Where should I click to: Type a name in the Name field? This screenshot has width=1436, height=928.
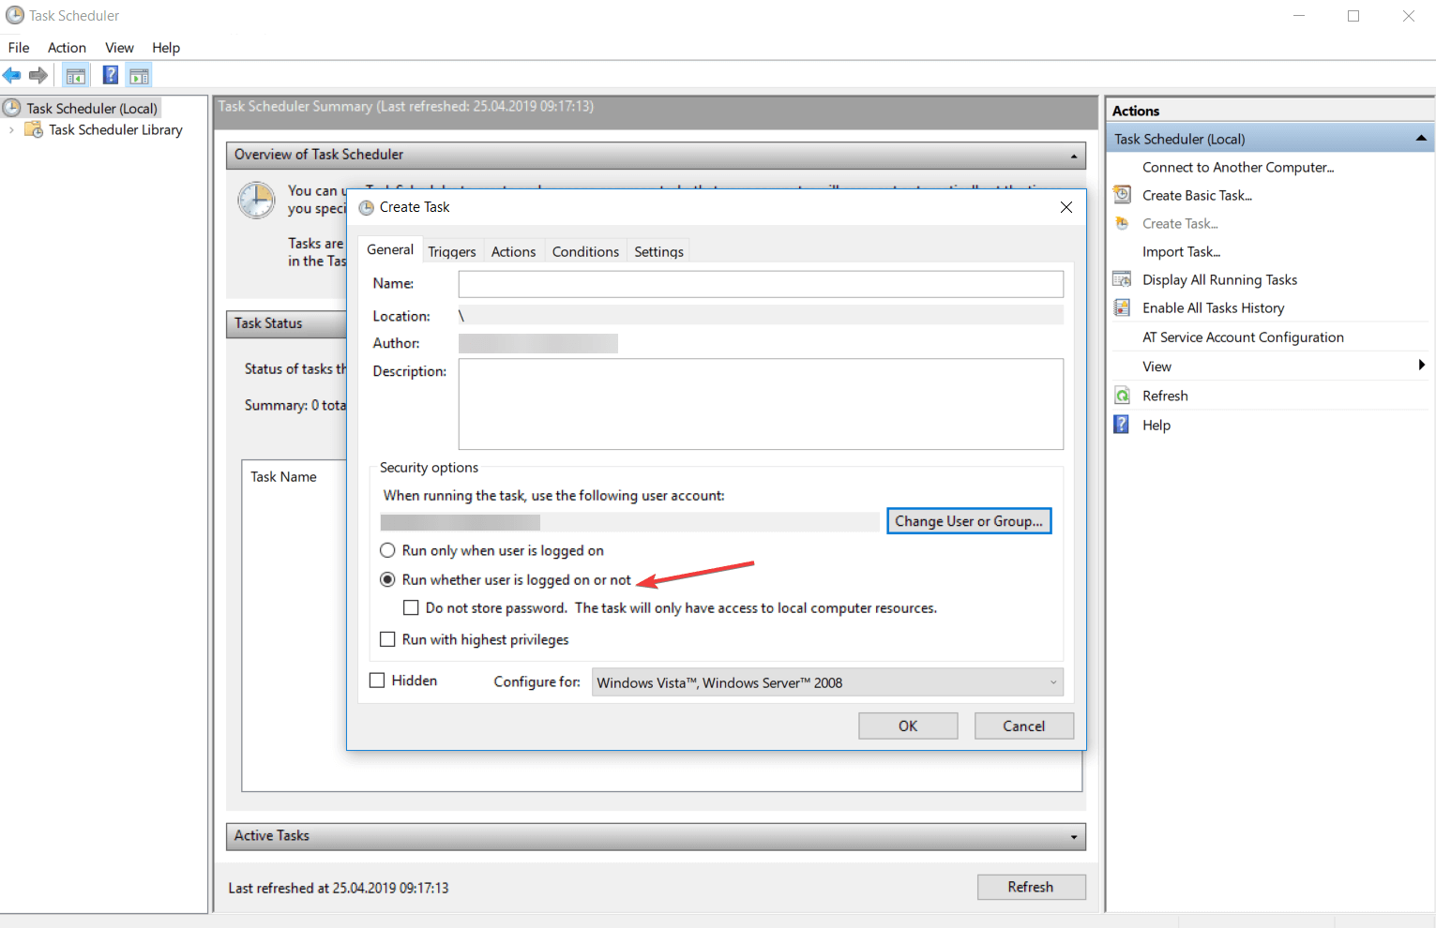(x=760, y=283)
